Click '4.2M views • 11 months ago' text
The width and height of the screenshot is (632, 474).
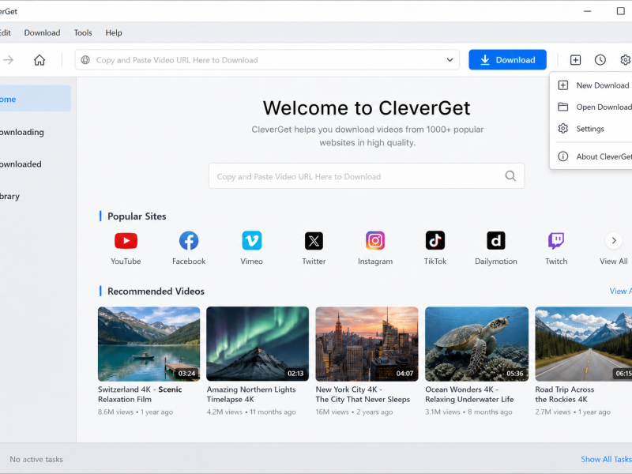pyautogui.click(x=251, y=412)
